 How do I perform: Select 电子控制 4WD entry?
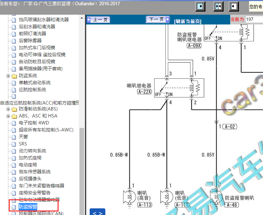coord(34,123)
